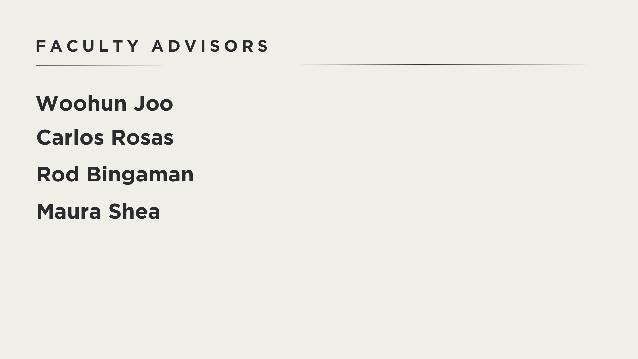
Task: Select the surname Bingaman
Action: [x=140, y=175]
